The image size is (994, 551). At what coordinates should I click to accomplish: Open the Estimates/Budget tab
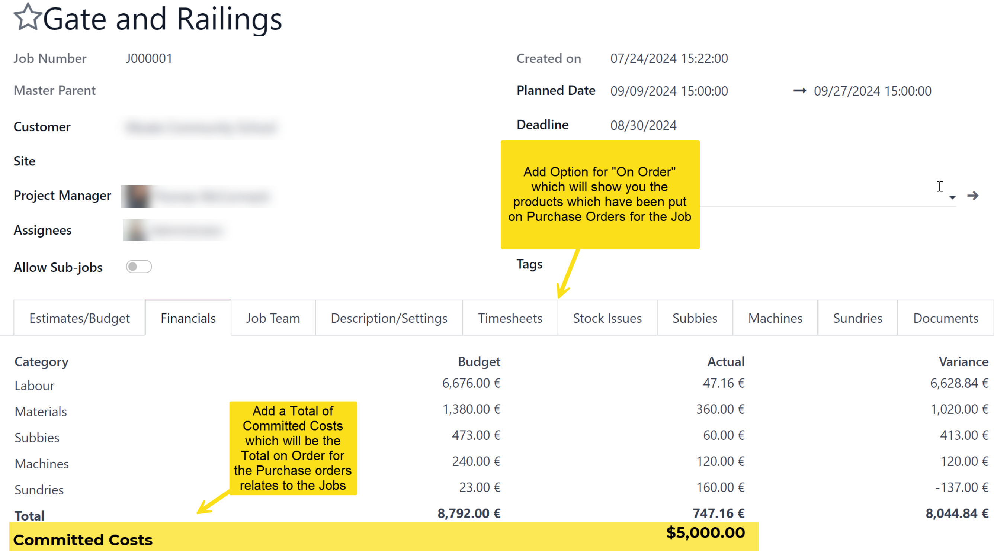(x=80, y=318)
